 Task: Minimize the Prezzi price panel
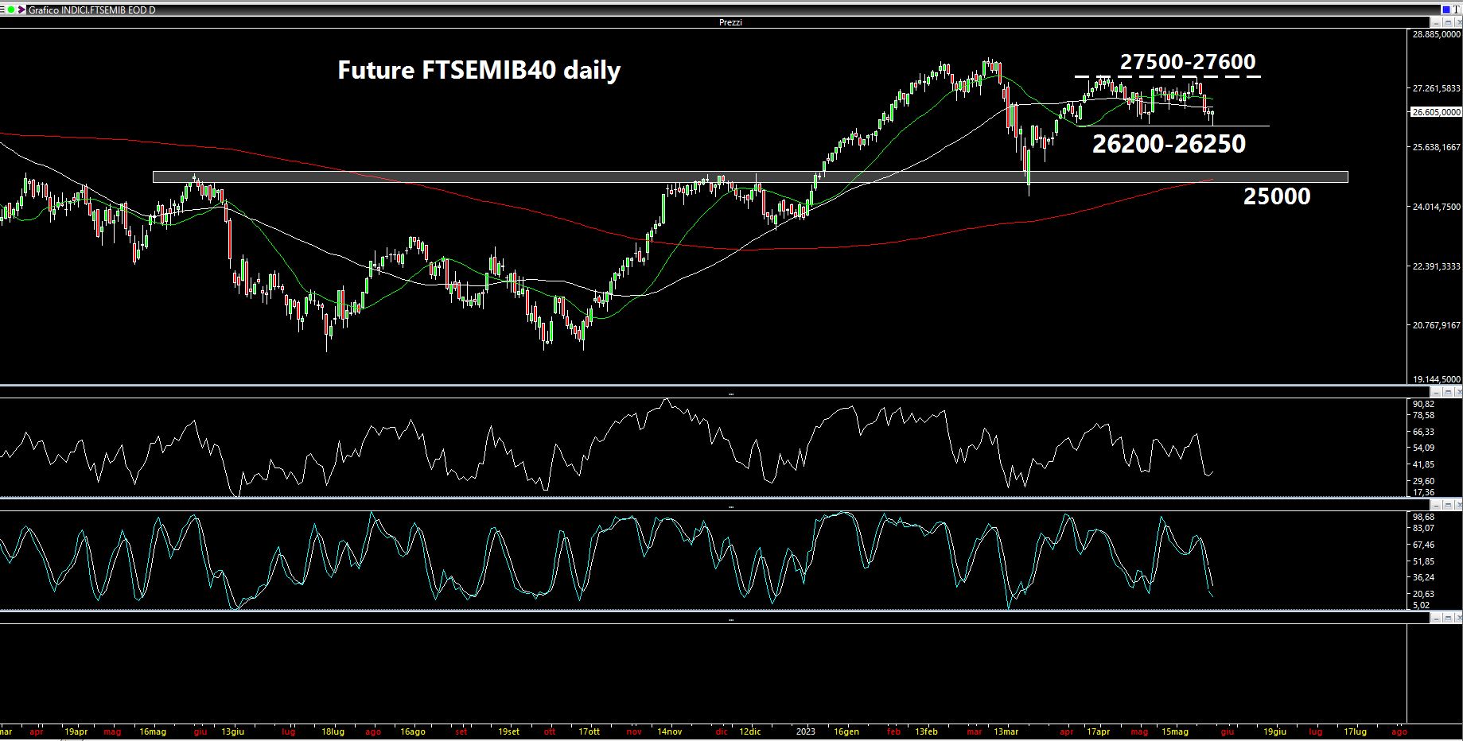point(1436,22)
